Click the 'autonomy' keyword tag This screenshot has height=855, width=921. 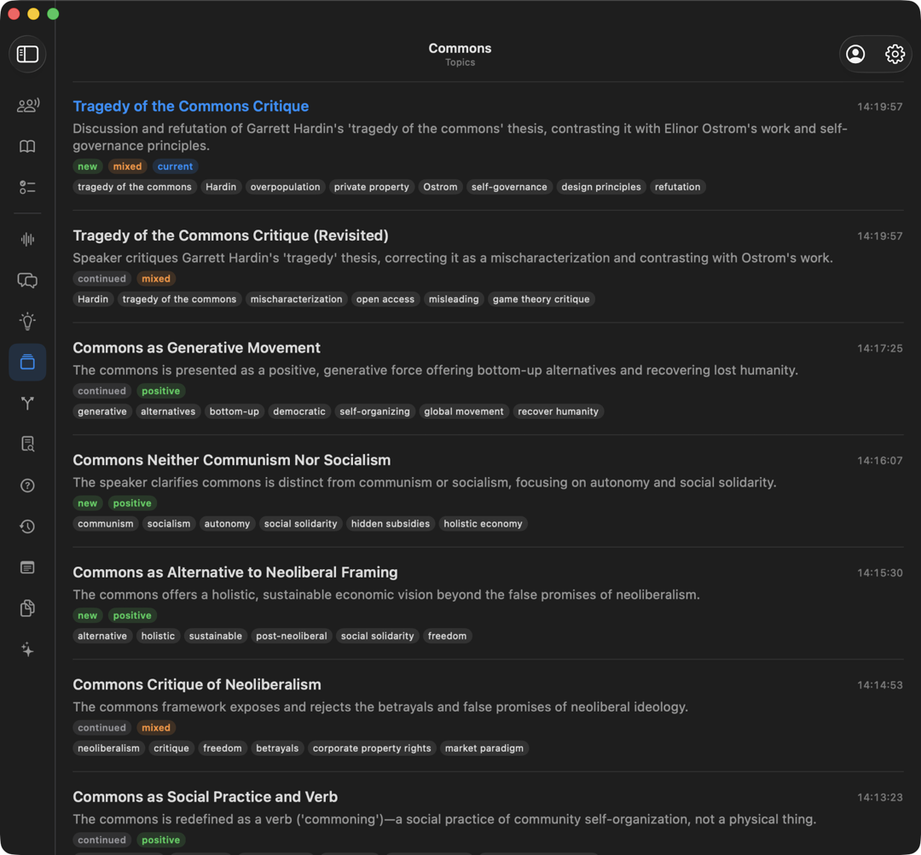click(x=227, y=524)
